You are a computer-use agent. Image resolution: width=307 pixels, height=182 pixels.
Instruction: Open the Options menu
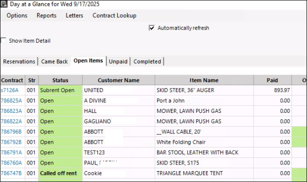pyautogui.click(x=17, y=16)
